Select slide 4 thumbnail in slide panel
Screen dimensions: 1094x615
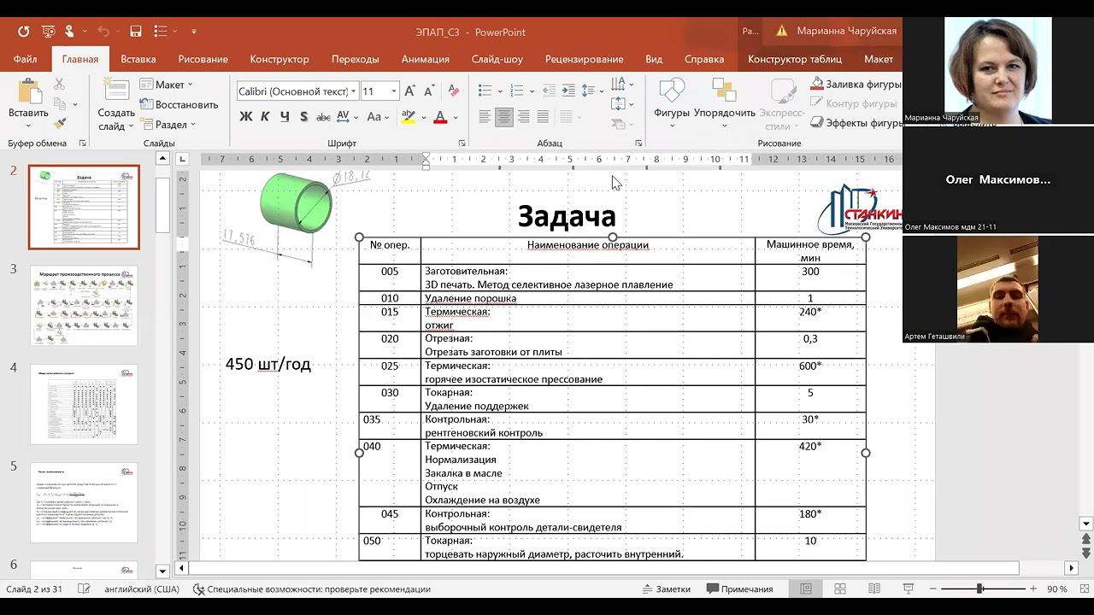tap(84, 405)
